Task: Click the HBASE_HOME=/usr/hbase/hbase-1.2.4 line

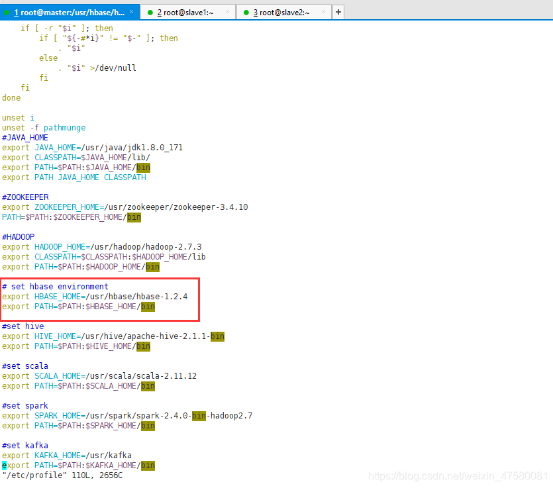Action: coord(95,297)
